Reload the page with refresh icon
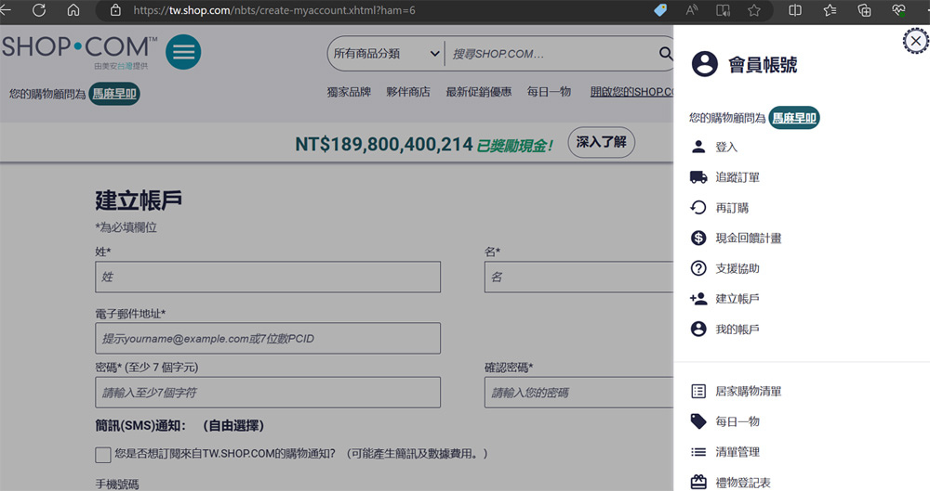 pos(39,10)
